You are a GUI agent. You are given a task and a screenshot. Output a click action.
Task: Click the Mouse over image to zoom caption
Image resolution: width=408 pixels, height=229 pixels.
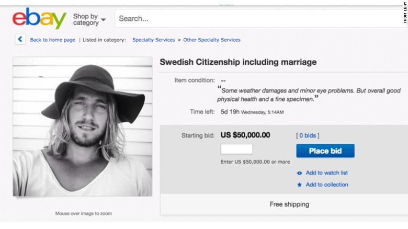click(x=83, y=213)
